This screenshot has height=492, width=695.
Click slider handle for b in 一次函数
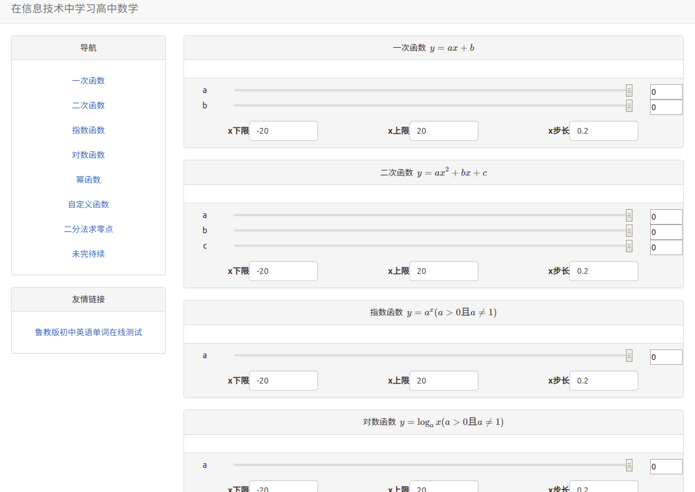click(x=629, y=105)
